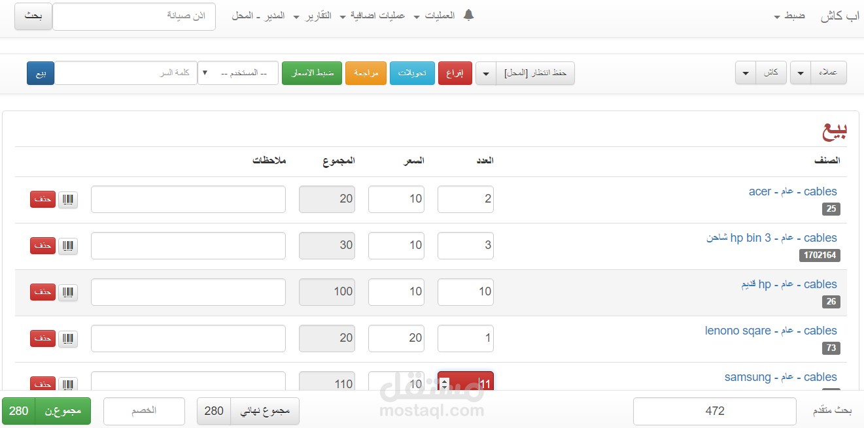The height and width of the screenshot is (428, 864).
Task: Click the الصنف column header
Action: point(827,161)
